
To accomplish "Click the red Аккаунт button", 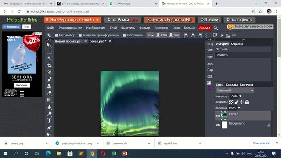I will (x=205, y=28).
